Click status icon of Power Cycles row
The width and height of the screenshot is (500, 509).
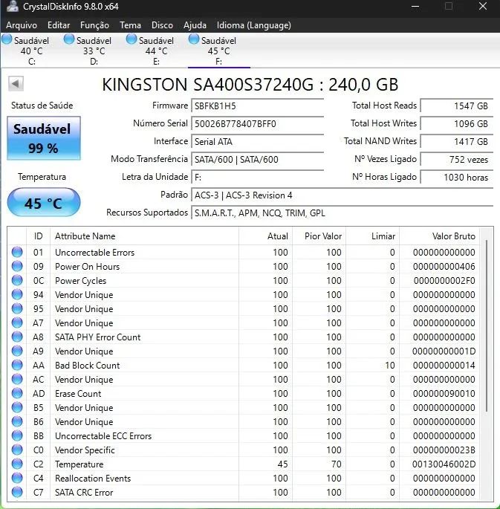pos(17,280)
